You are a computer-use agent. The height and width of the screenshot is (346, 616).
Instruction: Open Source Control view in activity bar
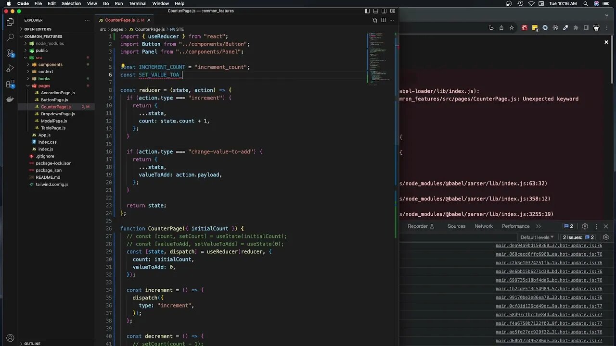pos(10,52)
